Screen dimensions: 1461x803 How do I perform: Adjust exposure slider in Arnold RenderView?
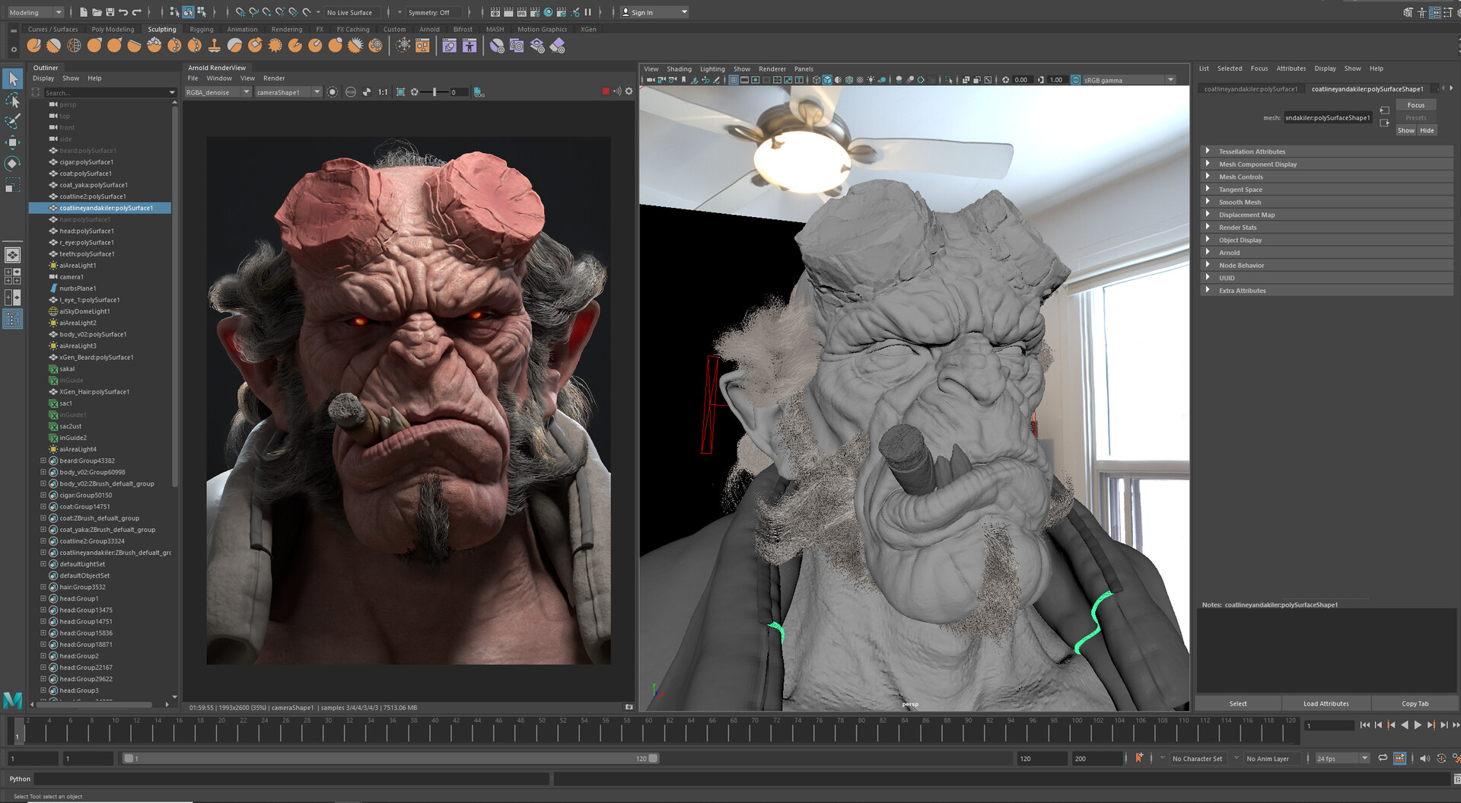[434, 92]
